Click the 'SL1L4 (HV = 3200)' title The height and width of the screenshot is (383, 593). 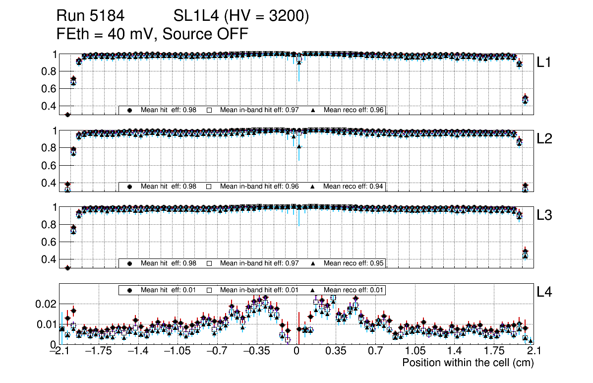[x=241, y=16]
